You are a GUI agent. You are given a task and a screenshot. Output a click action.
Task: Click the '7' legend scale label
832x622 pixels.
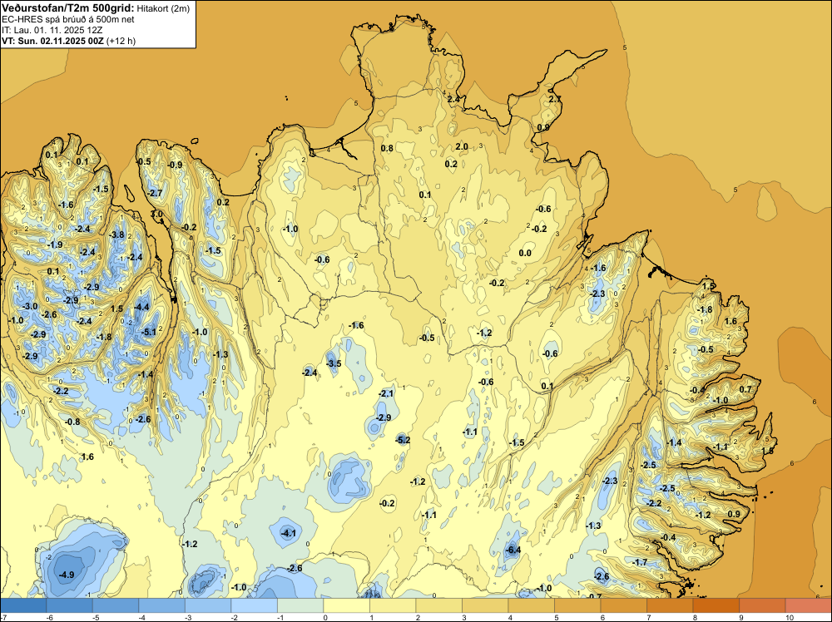click(648, 617)
